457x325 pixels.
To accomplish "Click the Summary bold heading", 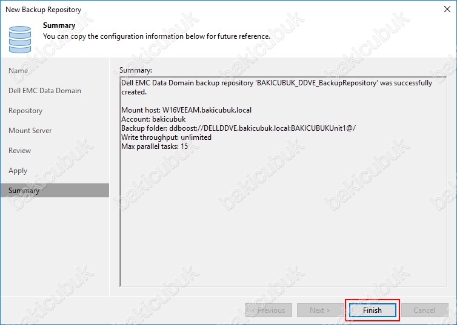I will coord(59,25).
